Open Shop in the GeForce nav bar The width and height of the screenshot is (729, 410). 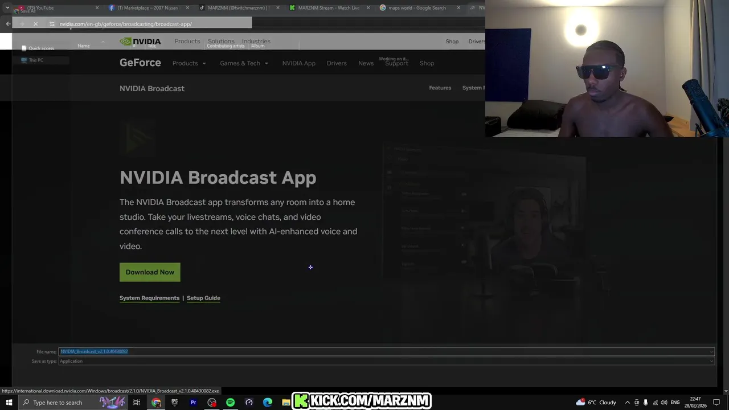pyautogui.click(x=427, y=63)
